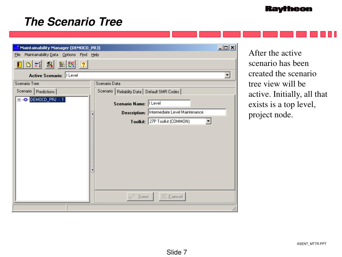The width and height of the screenshot is (342, 257).
Task: Click the Save button
Action: click(x=140, y=197)
